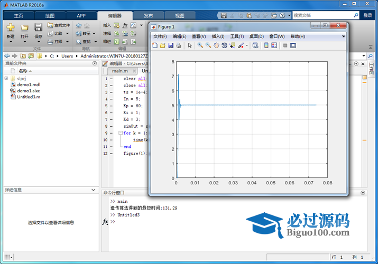The image size is (378, 264).
Task: Select the Zoom Out tool
Action: click(208, 45)
